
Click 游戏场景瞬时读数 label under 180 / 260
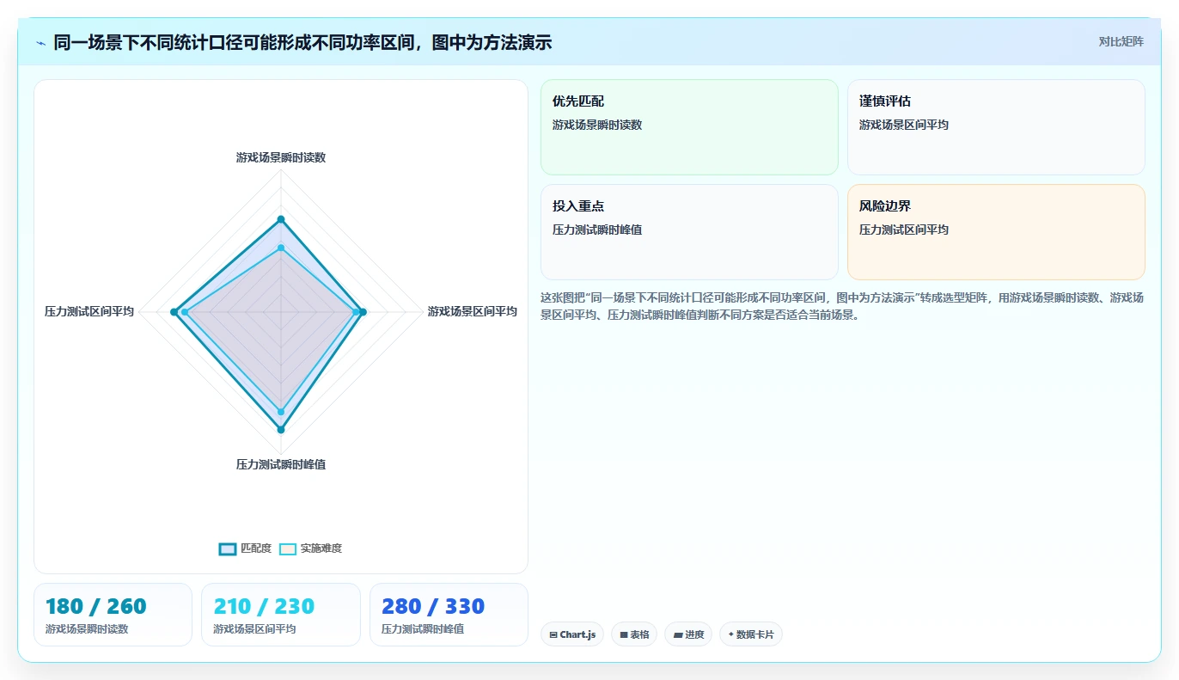tap(87, 629)
